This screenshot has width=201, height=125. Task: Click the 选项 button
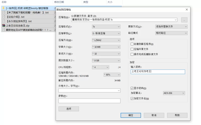coord(69,109)
